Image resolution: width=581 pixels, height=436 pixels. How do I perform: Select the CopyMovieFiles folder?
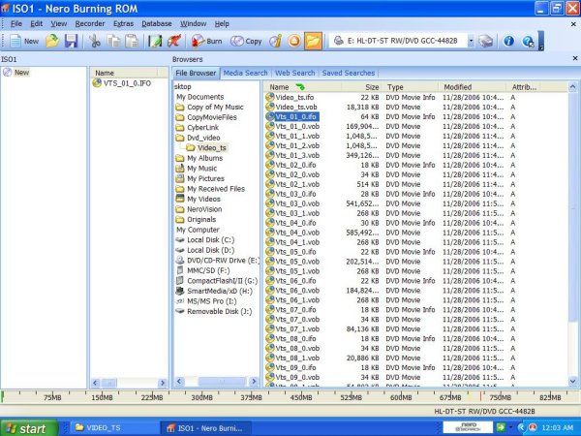[x=206, y=117]
